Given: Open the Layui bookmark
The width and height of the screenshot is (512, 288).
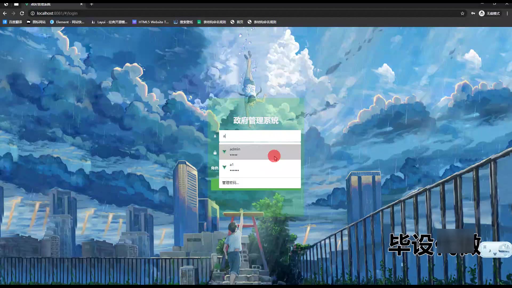Looking at the screenshot, I should click(x=109, y=22).
